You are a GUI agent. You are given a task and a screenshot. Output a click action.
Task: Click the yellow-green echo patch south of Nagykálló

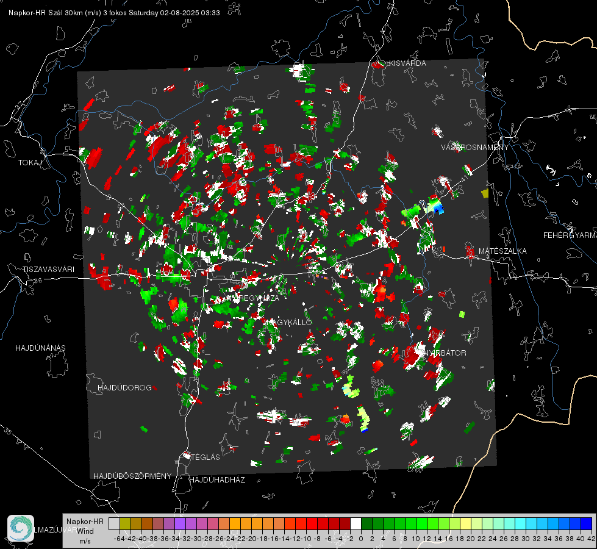click(351, 387)
